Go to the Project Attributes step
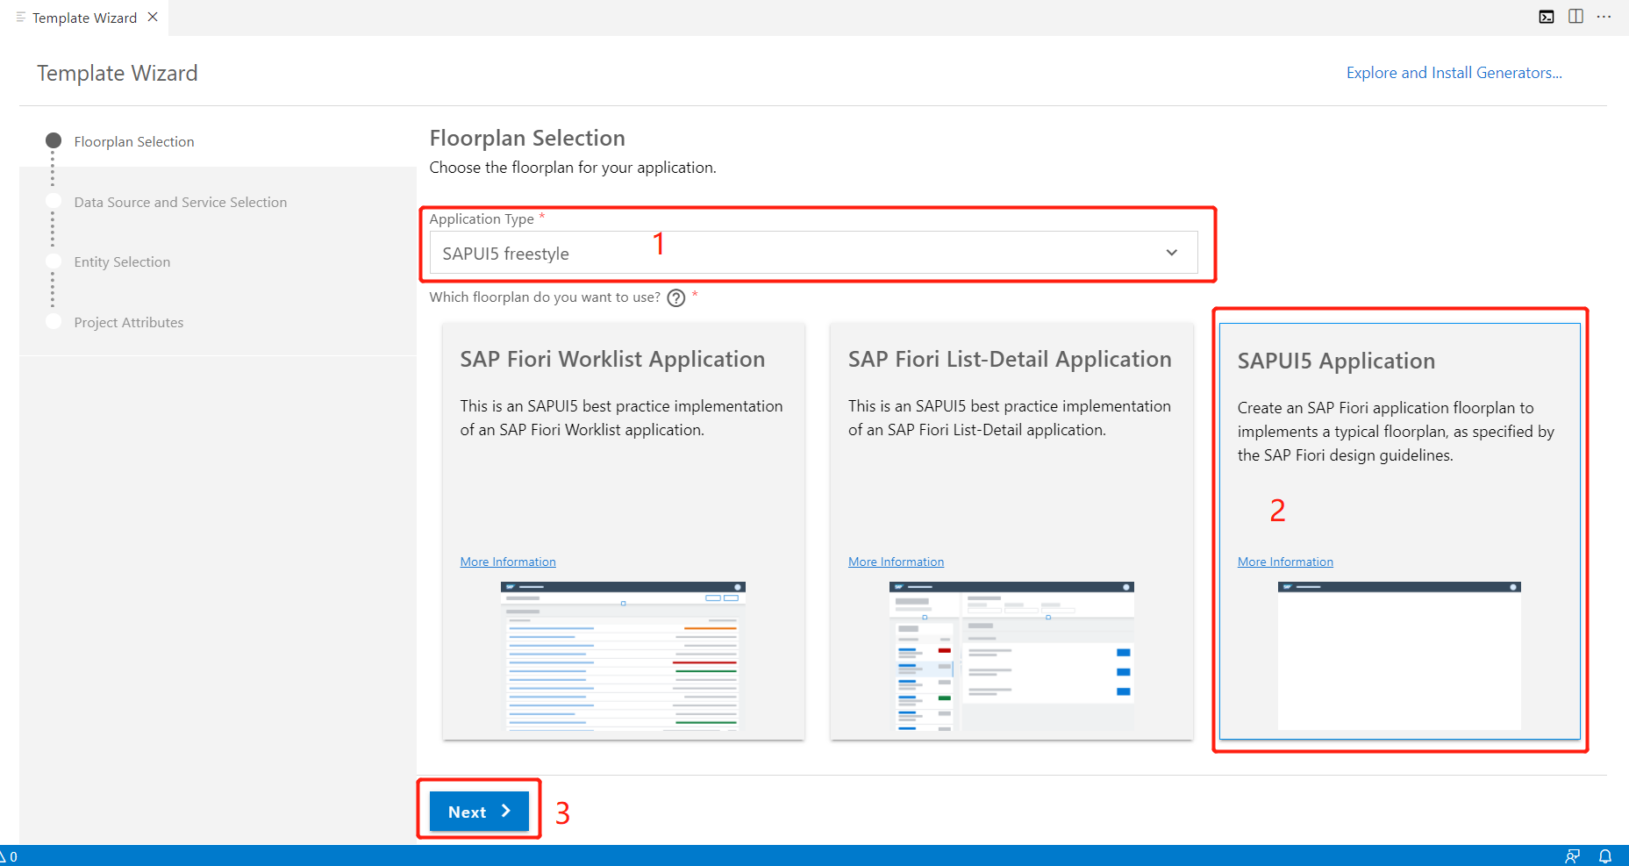Screen dimensions: 1629x866 point(129,322)
